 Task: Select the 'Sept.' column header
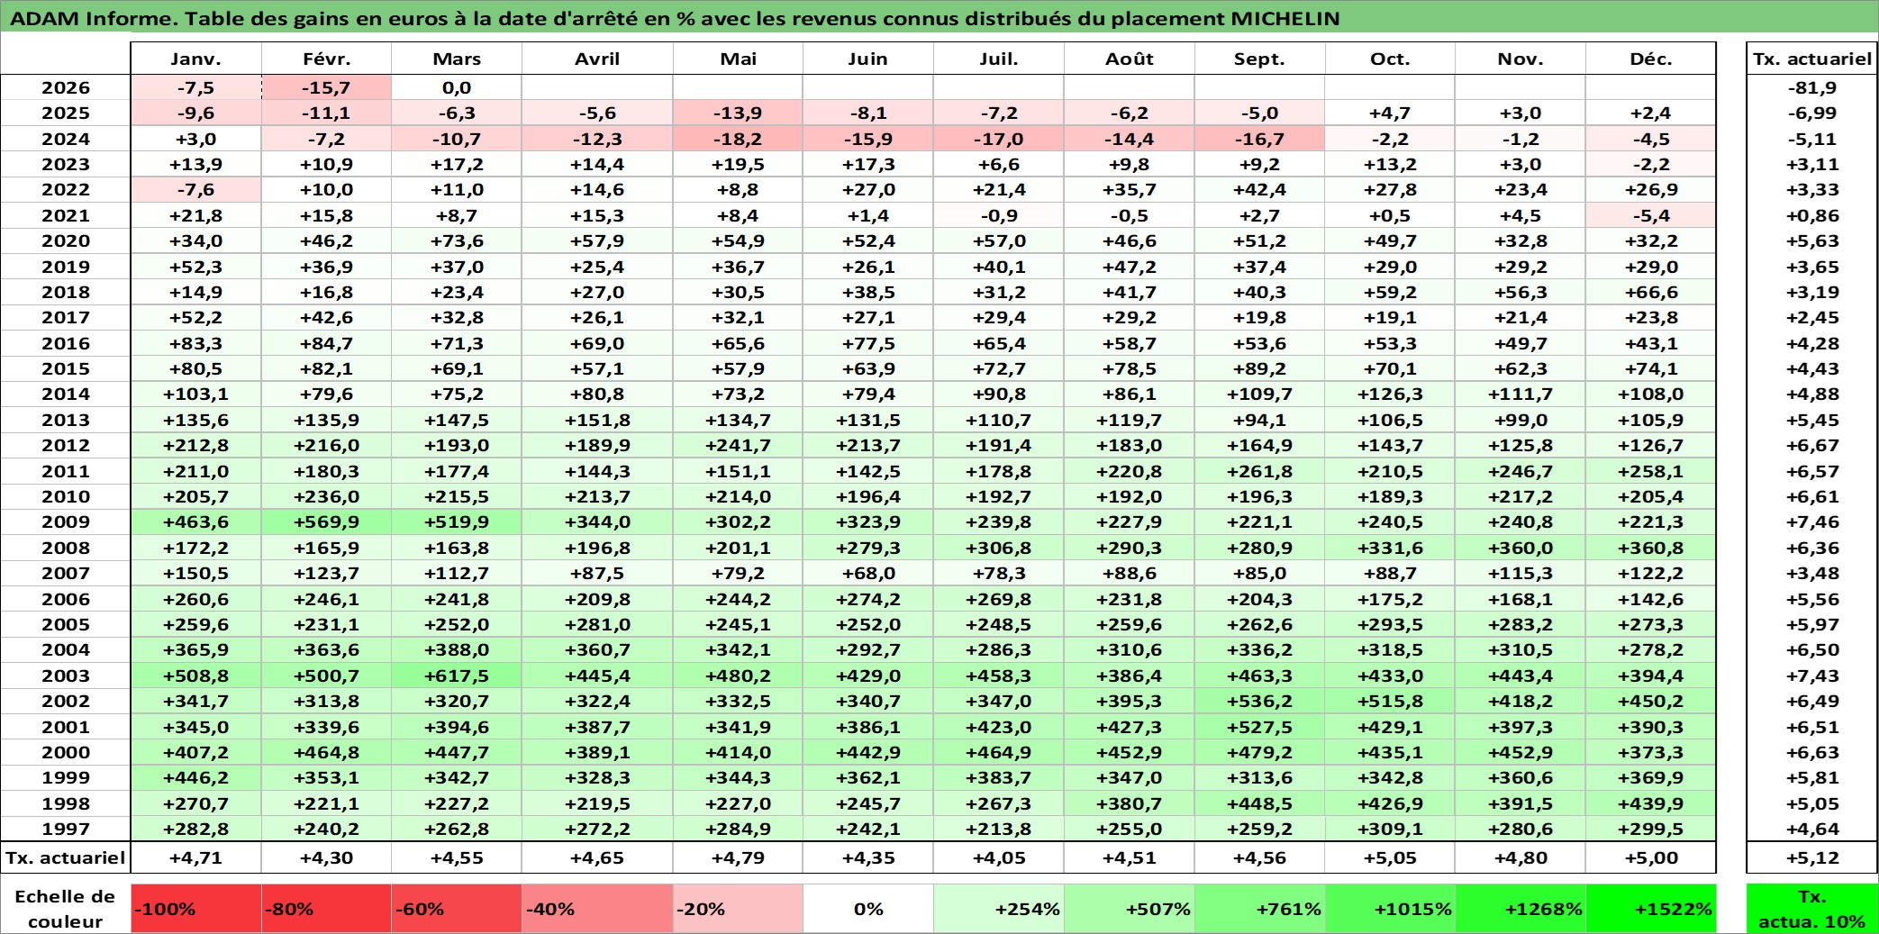1260,59
